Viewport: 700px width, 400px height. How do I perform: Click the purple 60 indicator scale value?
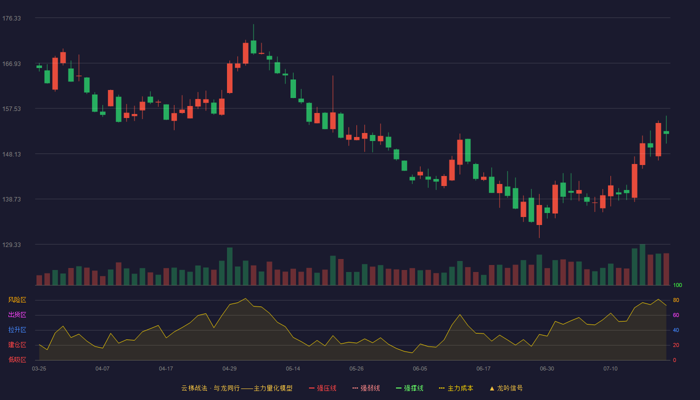tap(676, 315)
